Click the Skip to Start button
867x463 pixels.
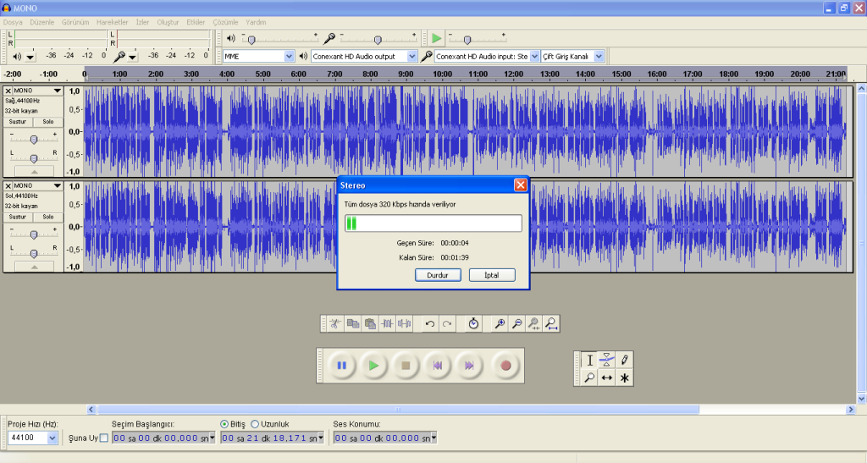438,365
